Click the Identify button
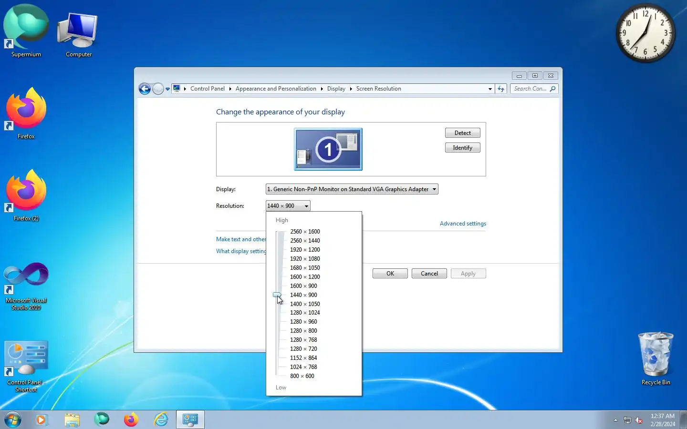The image size is (687, 429). pos(463,148)
